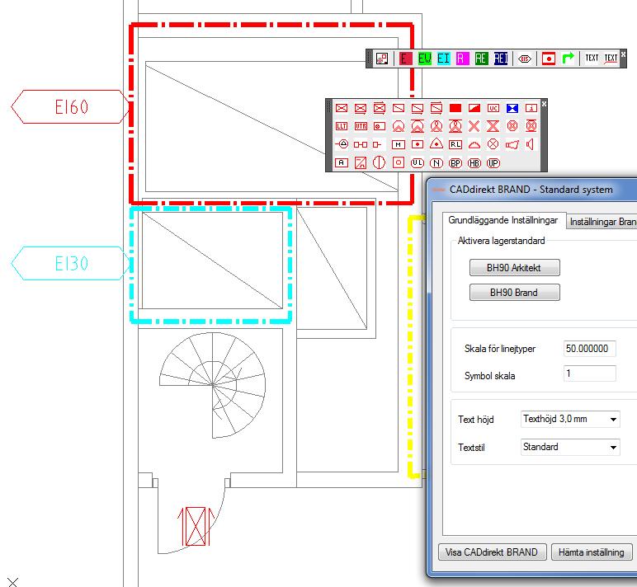
Task: Insert the UTR symbol
Action: click(x=361, y=126)
